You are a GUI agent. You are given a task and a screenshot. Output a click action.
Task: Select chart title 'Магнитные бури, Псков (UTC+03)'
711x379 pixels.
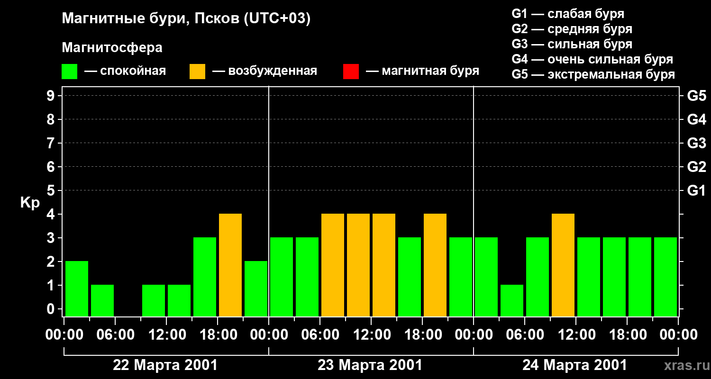tap(186, 19)
